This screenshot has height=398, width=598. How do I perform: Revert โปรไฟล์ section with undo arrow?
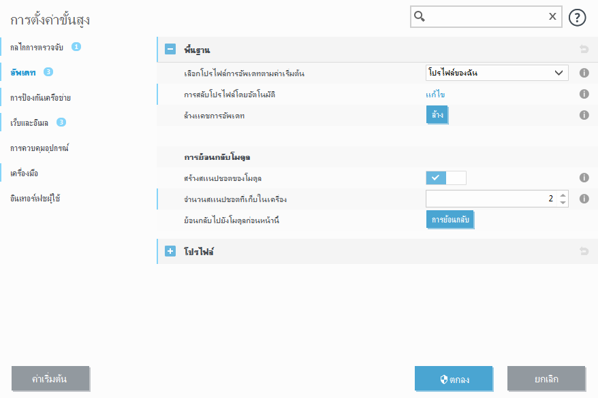coord(584,251)
